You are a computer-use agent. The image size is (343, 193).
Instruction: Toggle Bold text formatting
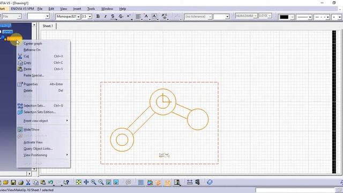98,16
